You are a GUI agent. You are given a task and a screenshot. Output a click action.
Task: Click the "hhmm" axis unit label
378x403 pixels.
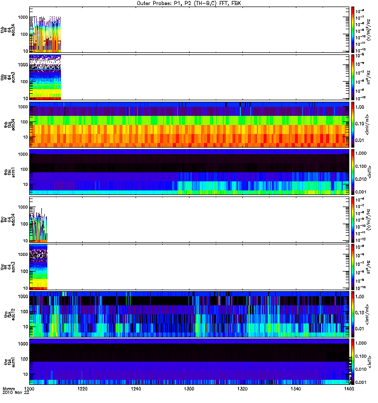(x=9, y=389)
